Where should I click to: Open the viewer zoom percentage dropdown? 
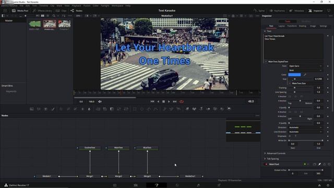[x=79, y=16]
